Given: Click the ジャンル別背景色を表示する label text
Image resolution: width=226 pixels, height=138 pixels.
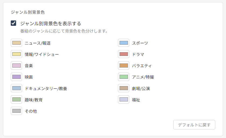Looking at the screenshot, I should click(51, 23).
